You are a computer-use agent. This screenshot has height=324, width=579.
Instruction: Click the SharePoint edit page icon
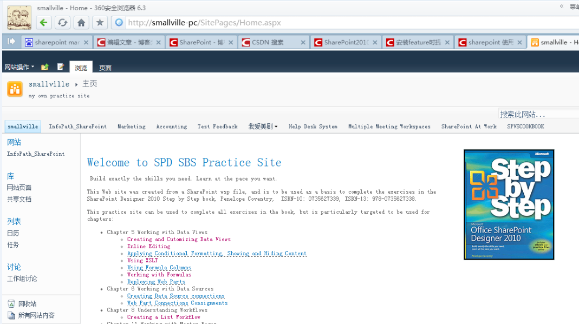point(61,67)
